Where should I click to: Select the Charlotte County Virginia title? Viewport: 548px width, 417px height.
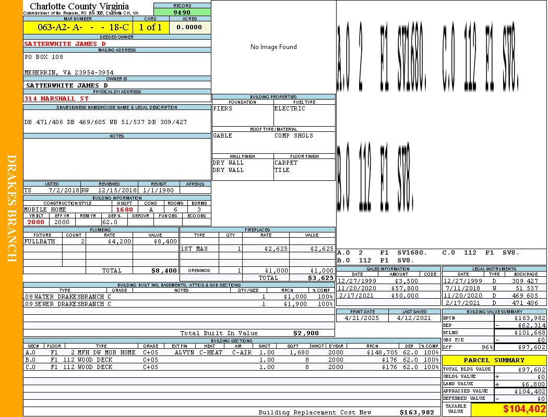pyautogui.click(x=79, y=6)
